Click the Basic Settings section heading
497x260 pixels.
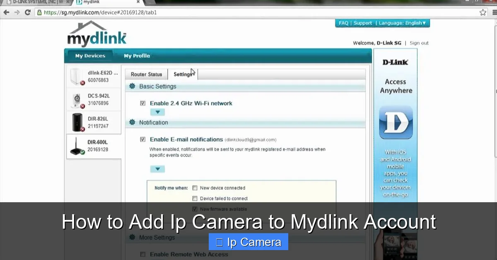[x=158, y=86]
